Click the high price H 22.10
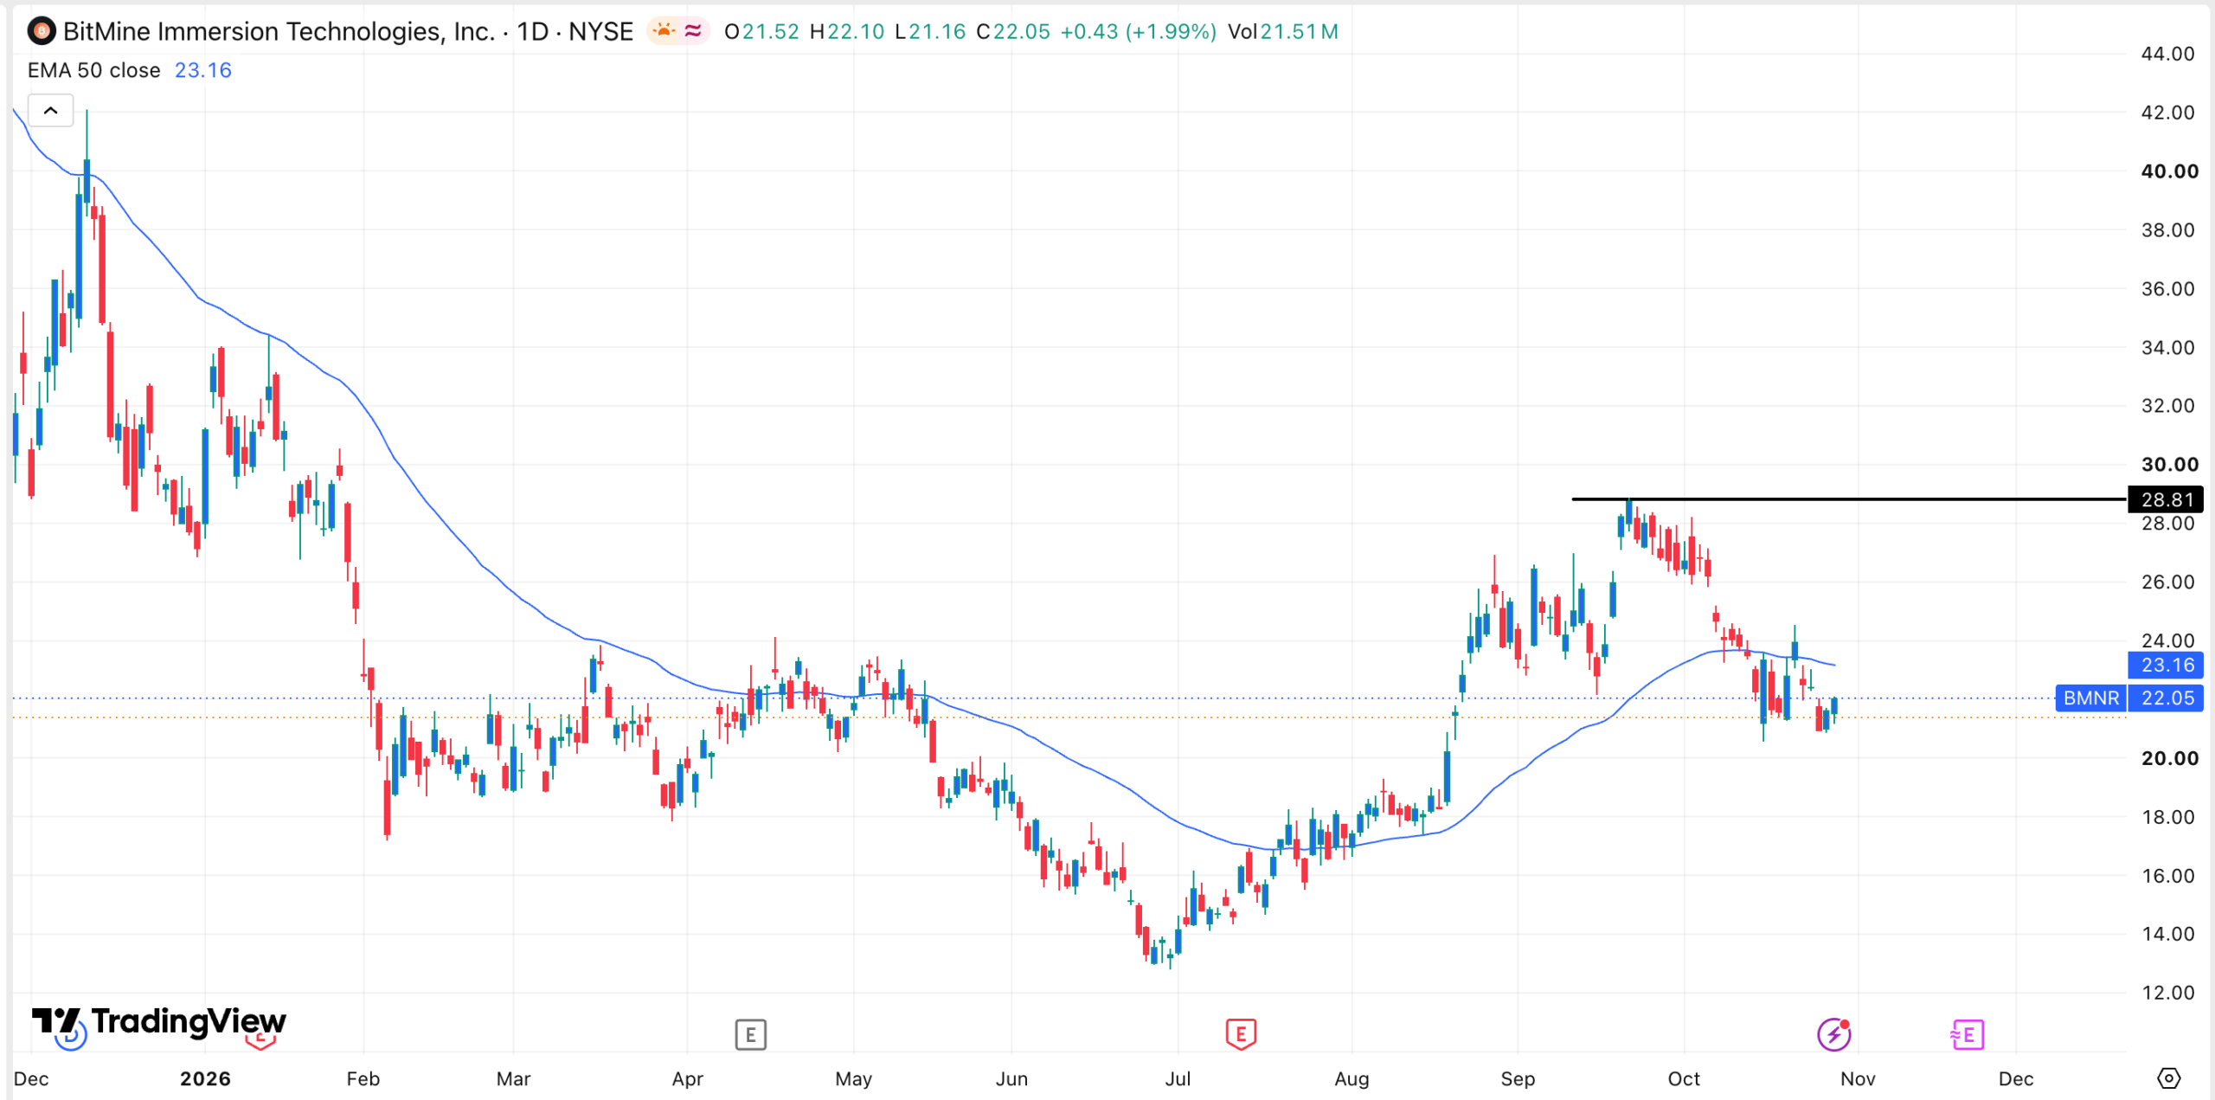The height and width of the screenshot is (1100, 2215). pos(847,32)
